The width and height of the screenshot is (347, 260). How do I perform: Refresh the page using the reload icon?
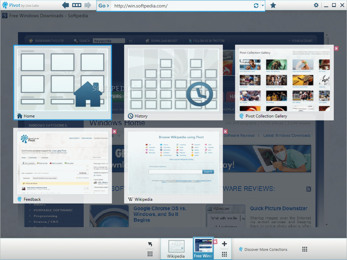(256, 5)
